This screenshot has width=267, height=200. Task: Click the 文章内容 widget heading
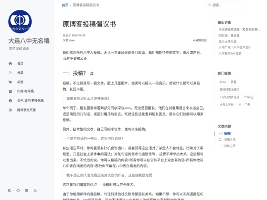point(224,126)
